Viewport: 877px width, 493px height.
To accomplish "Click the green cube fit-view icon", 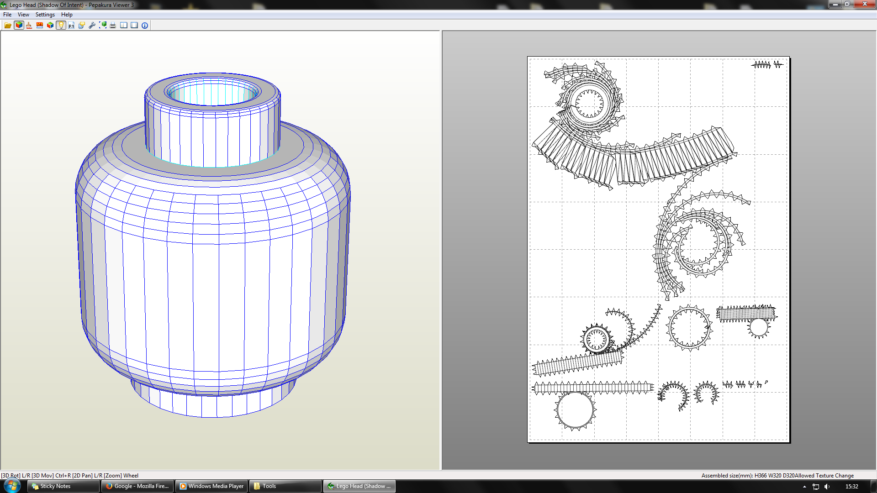I will coord(103,26).
